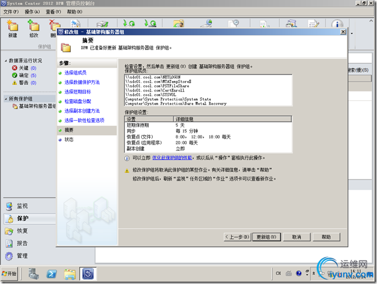This screenshot has height=284, width=377.
Task: Click the dialog 帮助 button
Action: pos(326,237)
